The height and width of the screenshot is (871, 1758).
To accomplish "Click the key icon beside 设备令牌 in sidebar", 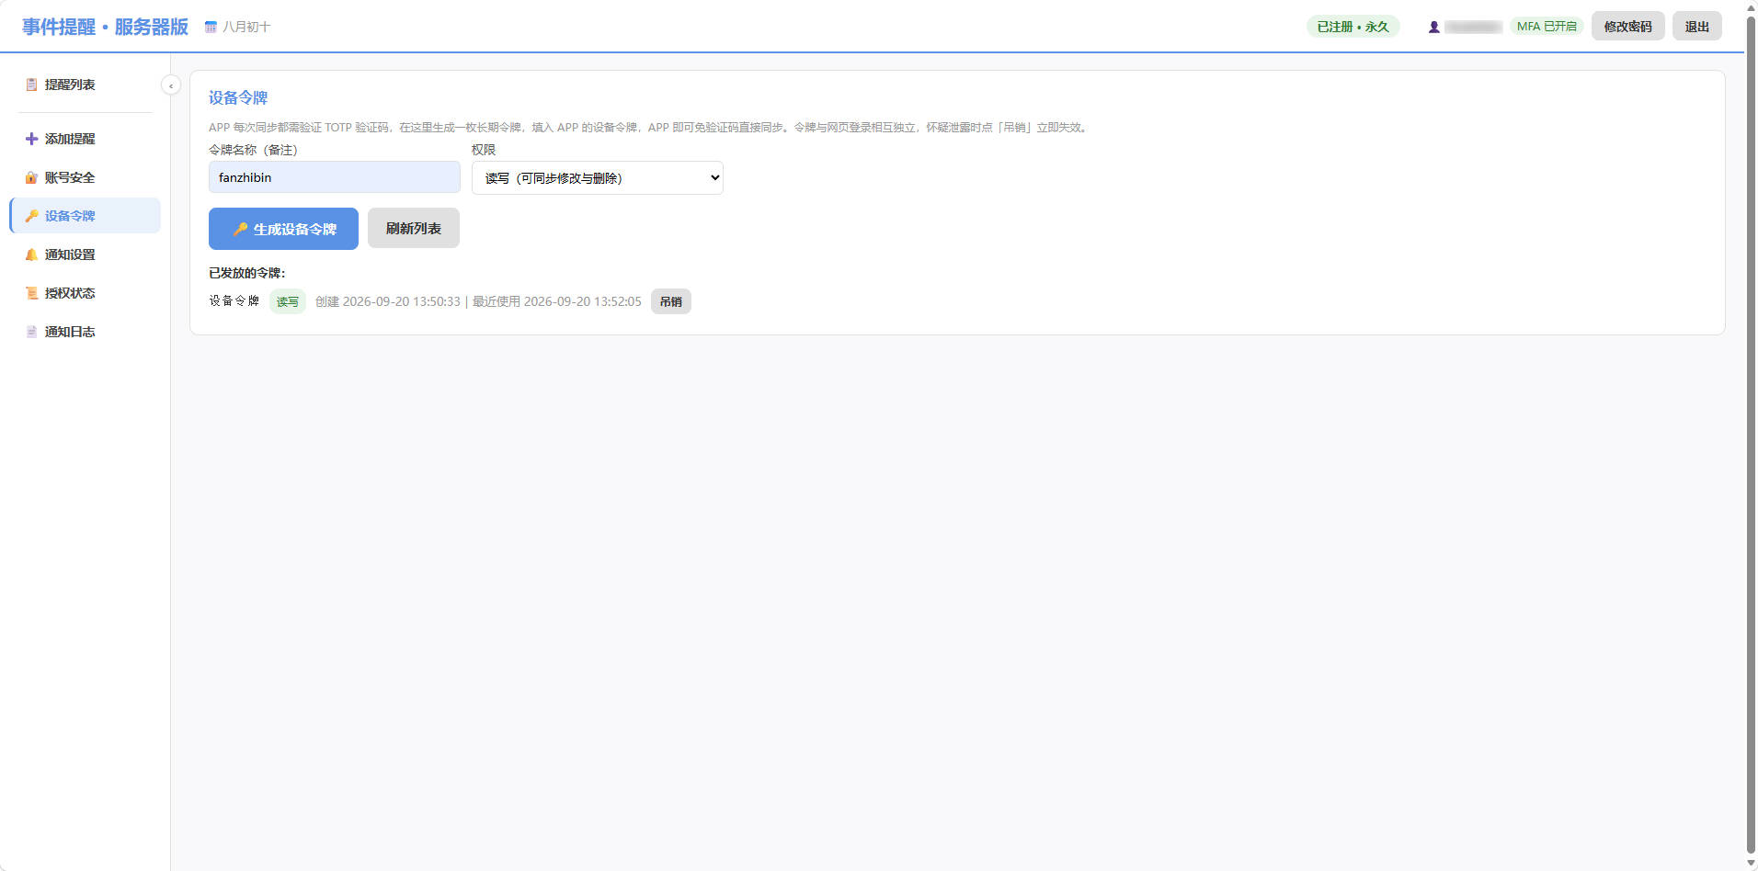I will click(x=31, y=216).
